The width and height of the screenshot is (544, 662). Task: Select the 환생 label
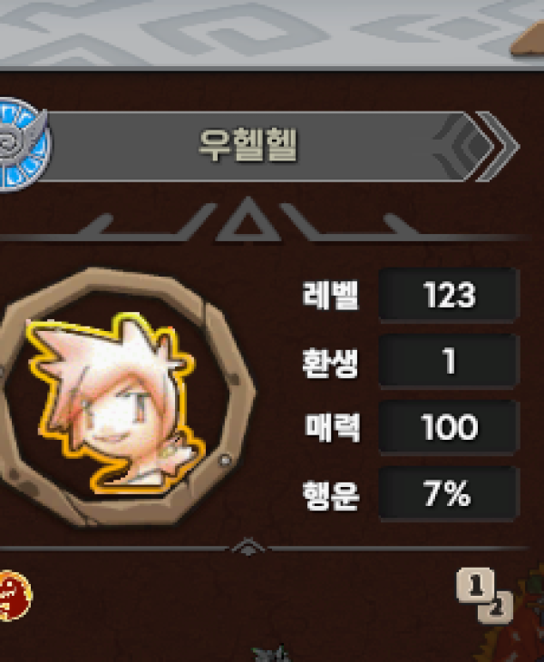click(x=330, y=362)
